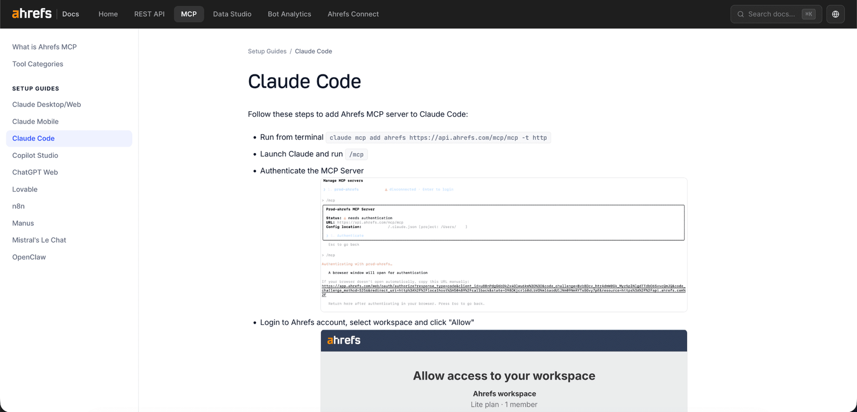Open the Bot Analytics tab
Screen dimensions: 857x412
click(289, 14)
